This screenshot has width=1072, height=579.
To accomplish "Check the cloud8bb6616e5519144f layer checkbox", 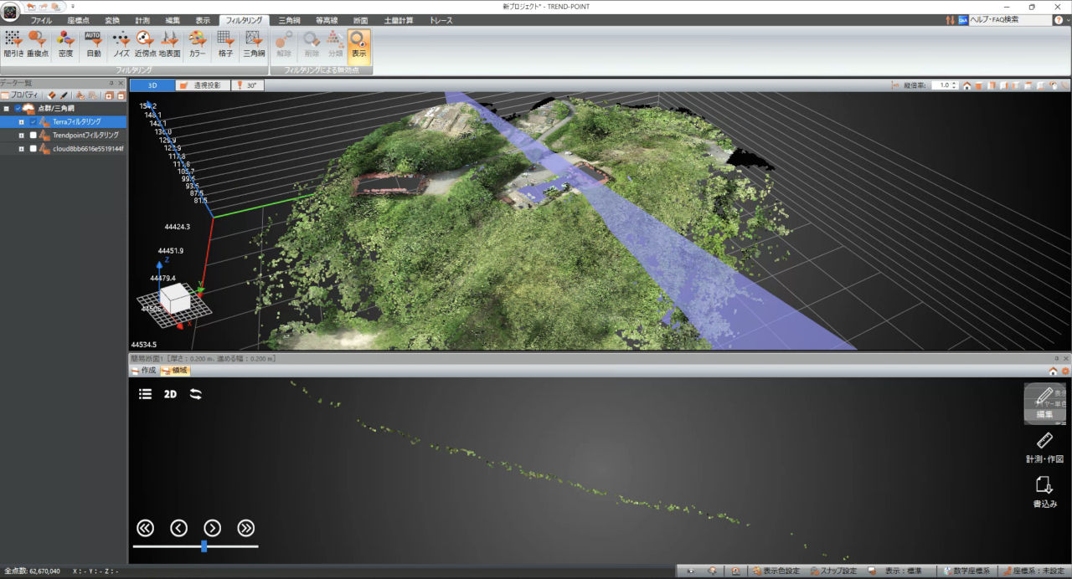I will click(x=33, y=148).
